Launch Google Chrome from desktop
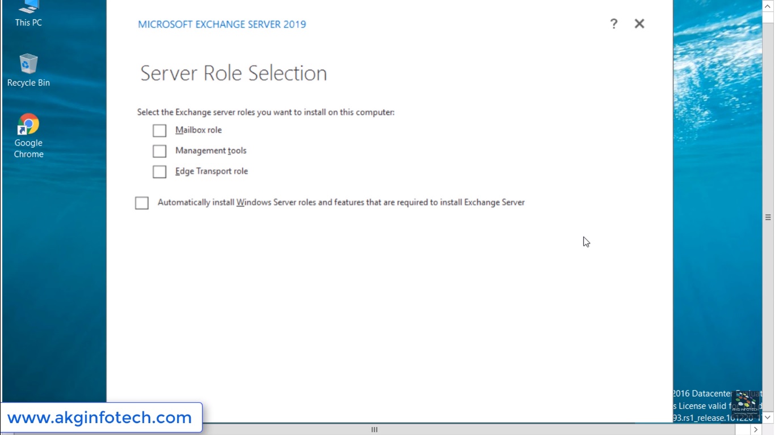The height and width of the screenshot is (435, 775). pos(28,136)
